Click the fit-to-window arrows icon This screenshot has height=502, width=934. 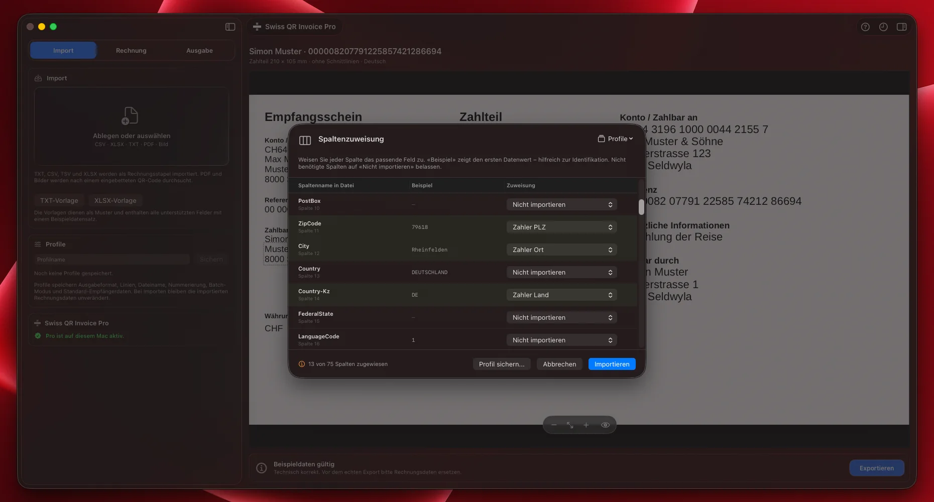pyautogui.click(x=570, y=425)
